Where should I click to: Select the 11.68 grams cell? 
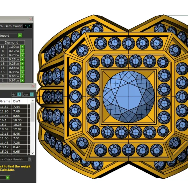[x=6, y=138]
